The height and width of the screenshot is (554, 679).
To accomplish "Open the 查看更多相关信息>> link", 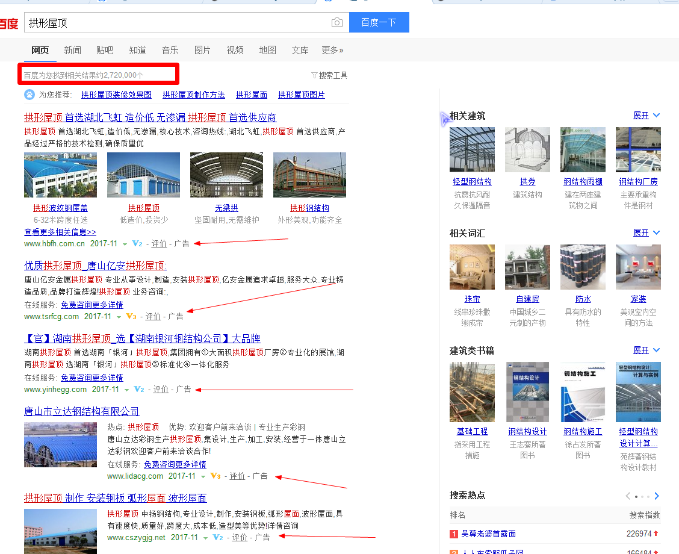I will (60, 232).
